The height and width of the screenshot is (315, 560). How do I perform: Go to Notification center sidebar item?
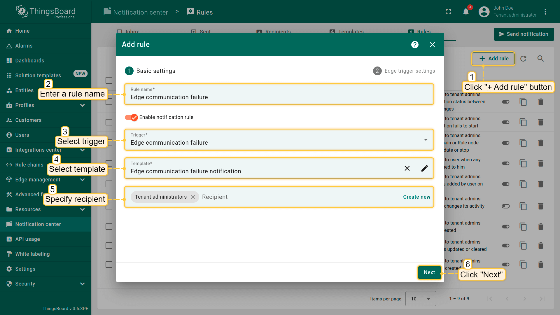(x=38, y=224)
